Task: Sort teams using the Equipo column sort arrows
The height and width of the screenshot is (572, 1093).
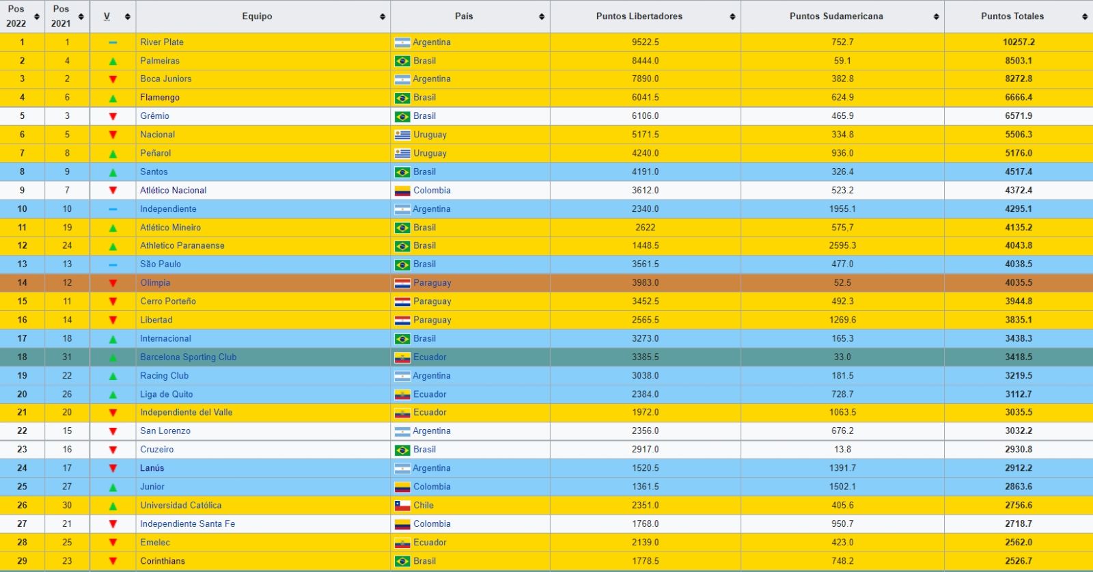Action: [x=383, y=16]
